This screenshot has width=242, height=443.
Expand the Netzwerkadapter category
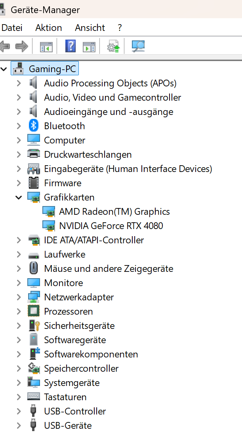(x=19, y=297)
